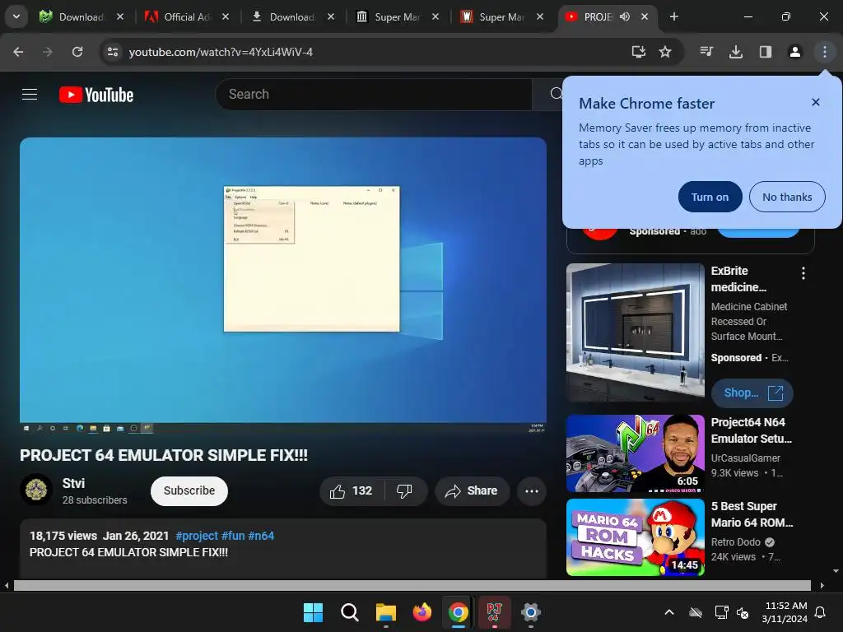Open the clock showing 11:52 AM
843x632 pixels.
coord(785,612)
